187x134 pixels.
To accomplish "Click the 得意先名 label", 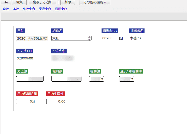I will (59, 51).
